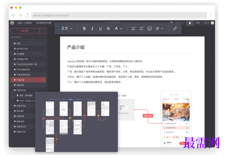The height and width of the screenshot is (155, 227).
Task: Click the browser forward arrow
Action: coord(20,15)
